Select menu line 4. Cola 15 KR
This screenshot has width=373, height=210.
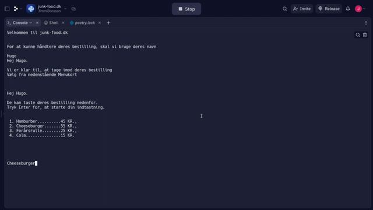[x=41, y=135]
